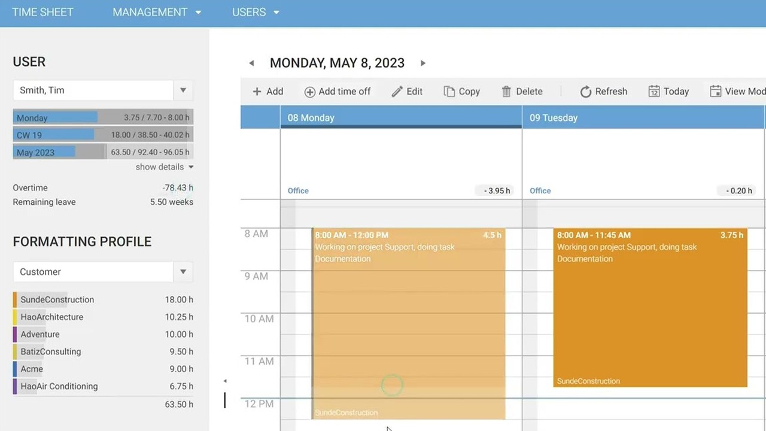
Task: Click the Monday hours progress bar
Action: click(103, 117)
